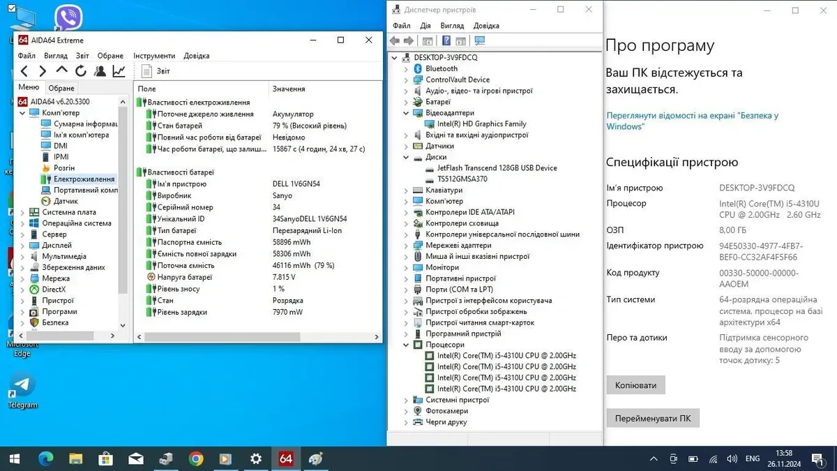Expand the Bluetooth device category
The height and width of the screenshot is (471, 837).
coord(406,68)
